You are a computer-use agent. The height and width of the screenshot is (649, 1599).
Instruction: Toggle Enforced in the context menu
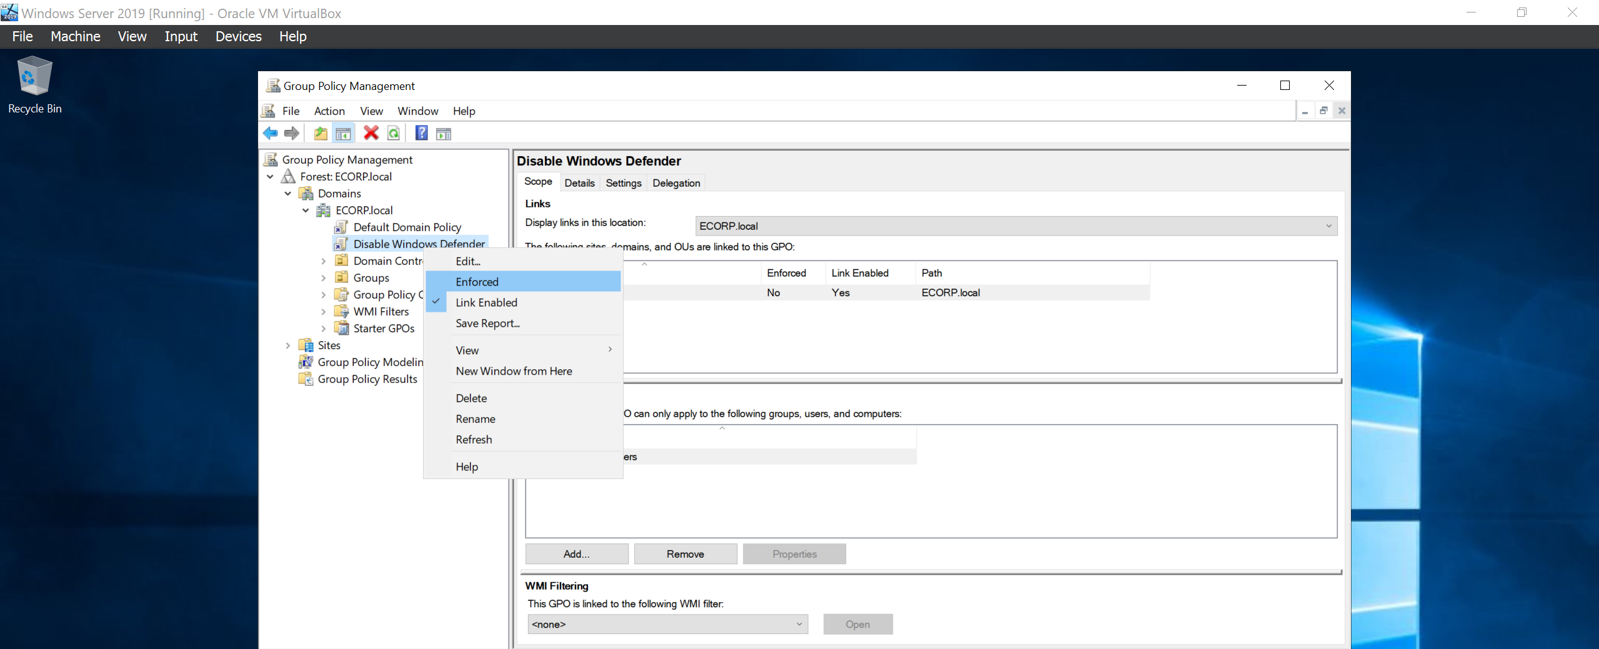coord(523,282)
